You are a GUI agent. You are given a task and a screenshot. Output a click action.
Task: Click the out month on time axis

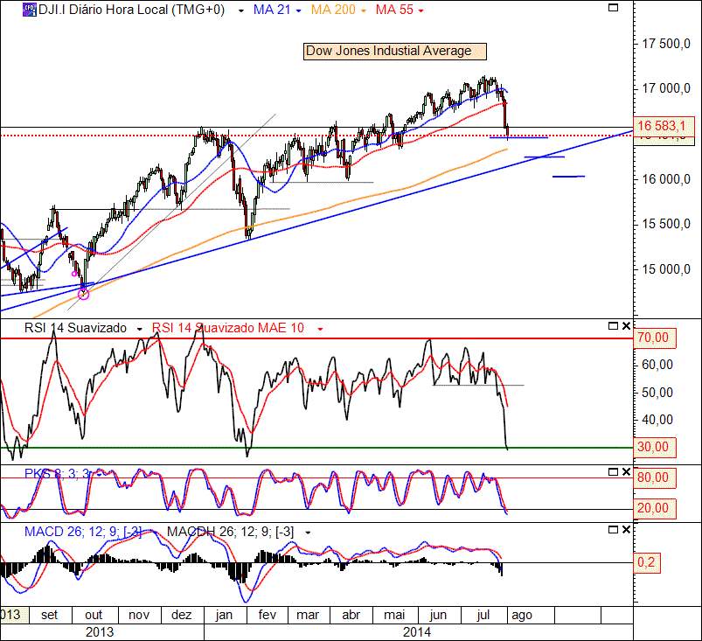94,615
